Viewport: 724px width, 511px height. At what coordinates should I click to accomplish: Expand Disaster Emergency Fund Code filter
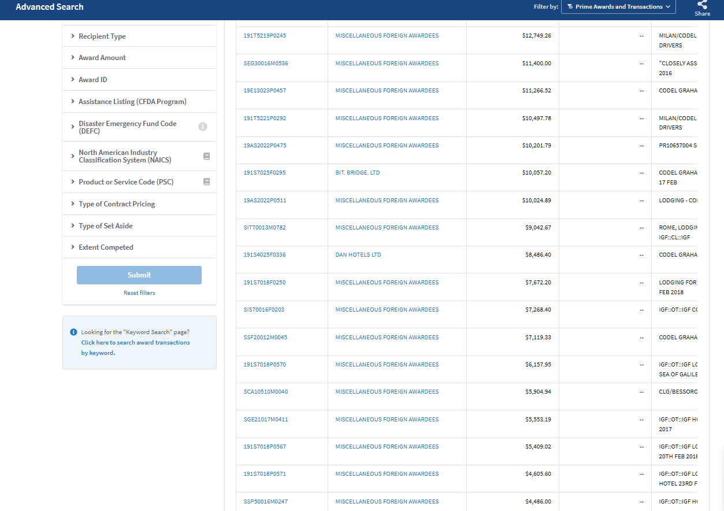tap(139, 127)
